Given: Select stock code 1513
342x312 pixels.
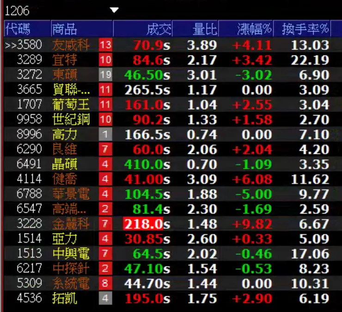Looking at the screenshot, I should tap(29, 253).
